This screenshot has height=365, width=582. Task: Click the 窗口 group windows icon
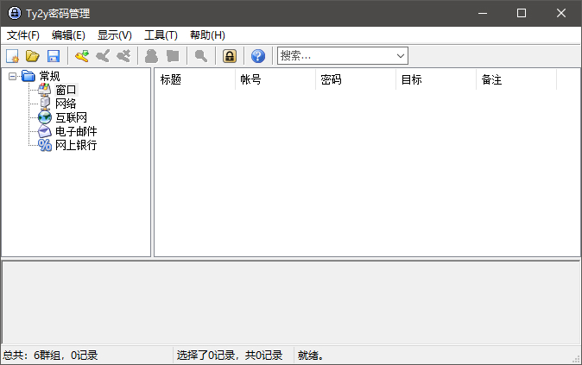(x=45, y=90)
